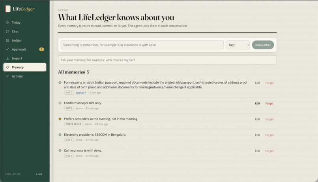Image resolution: width=318 pixels, height=182 pixels.
Task: Click the FACT tag on passport memory
Action: [x=69, y=92]
